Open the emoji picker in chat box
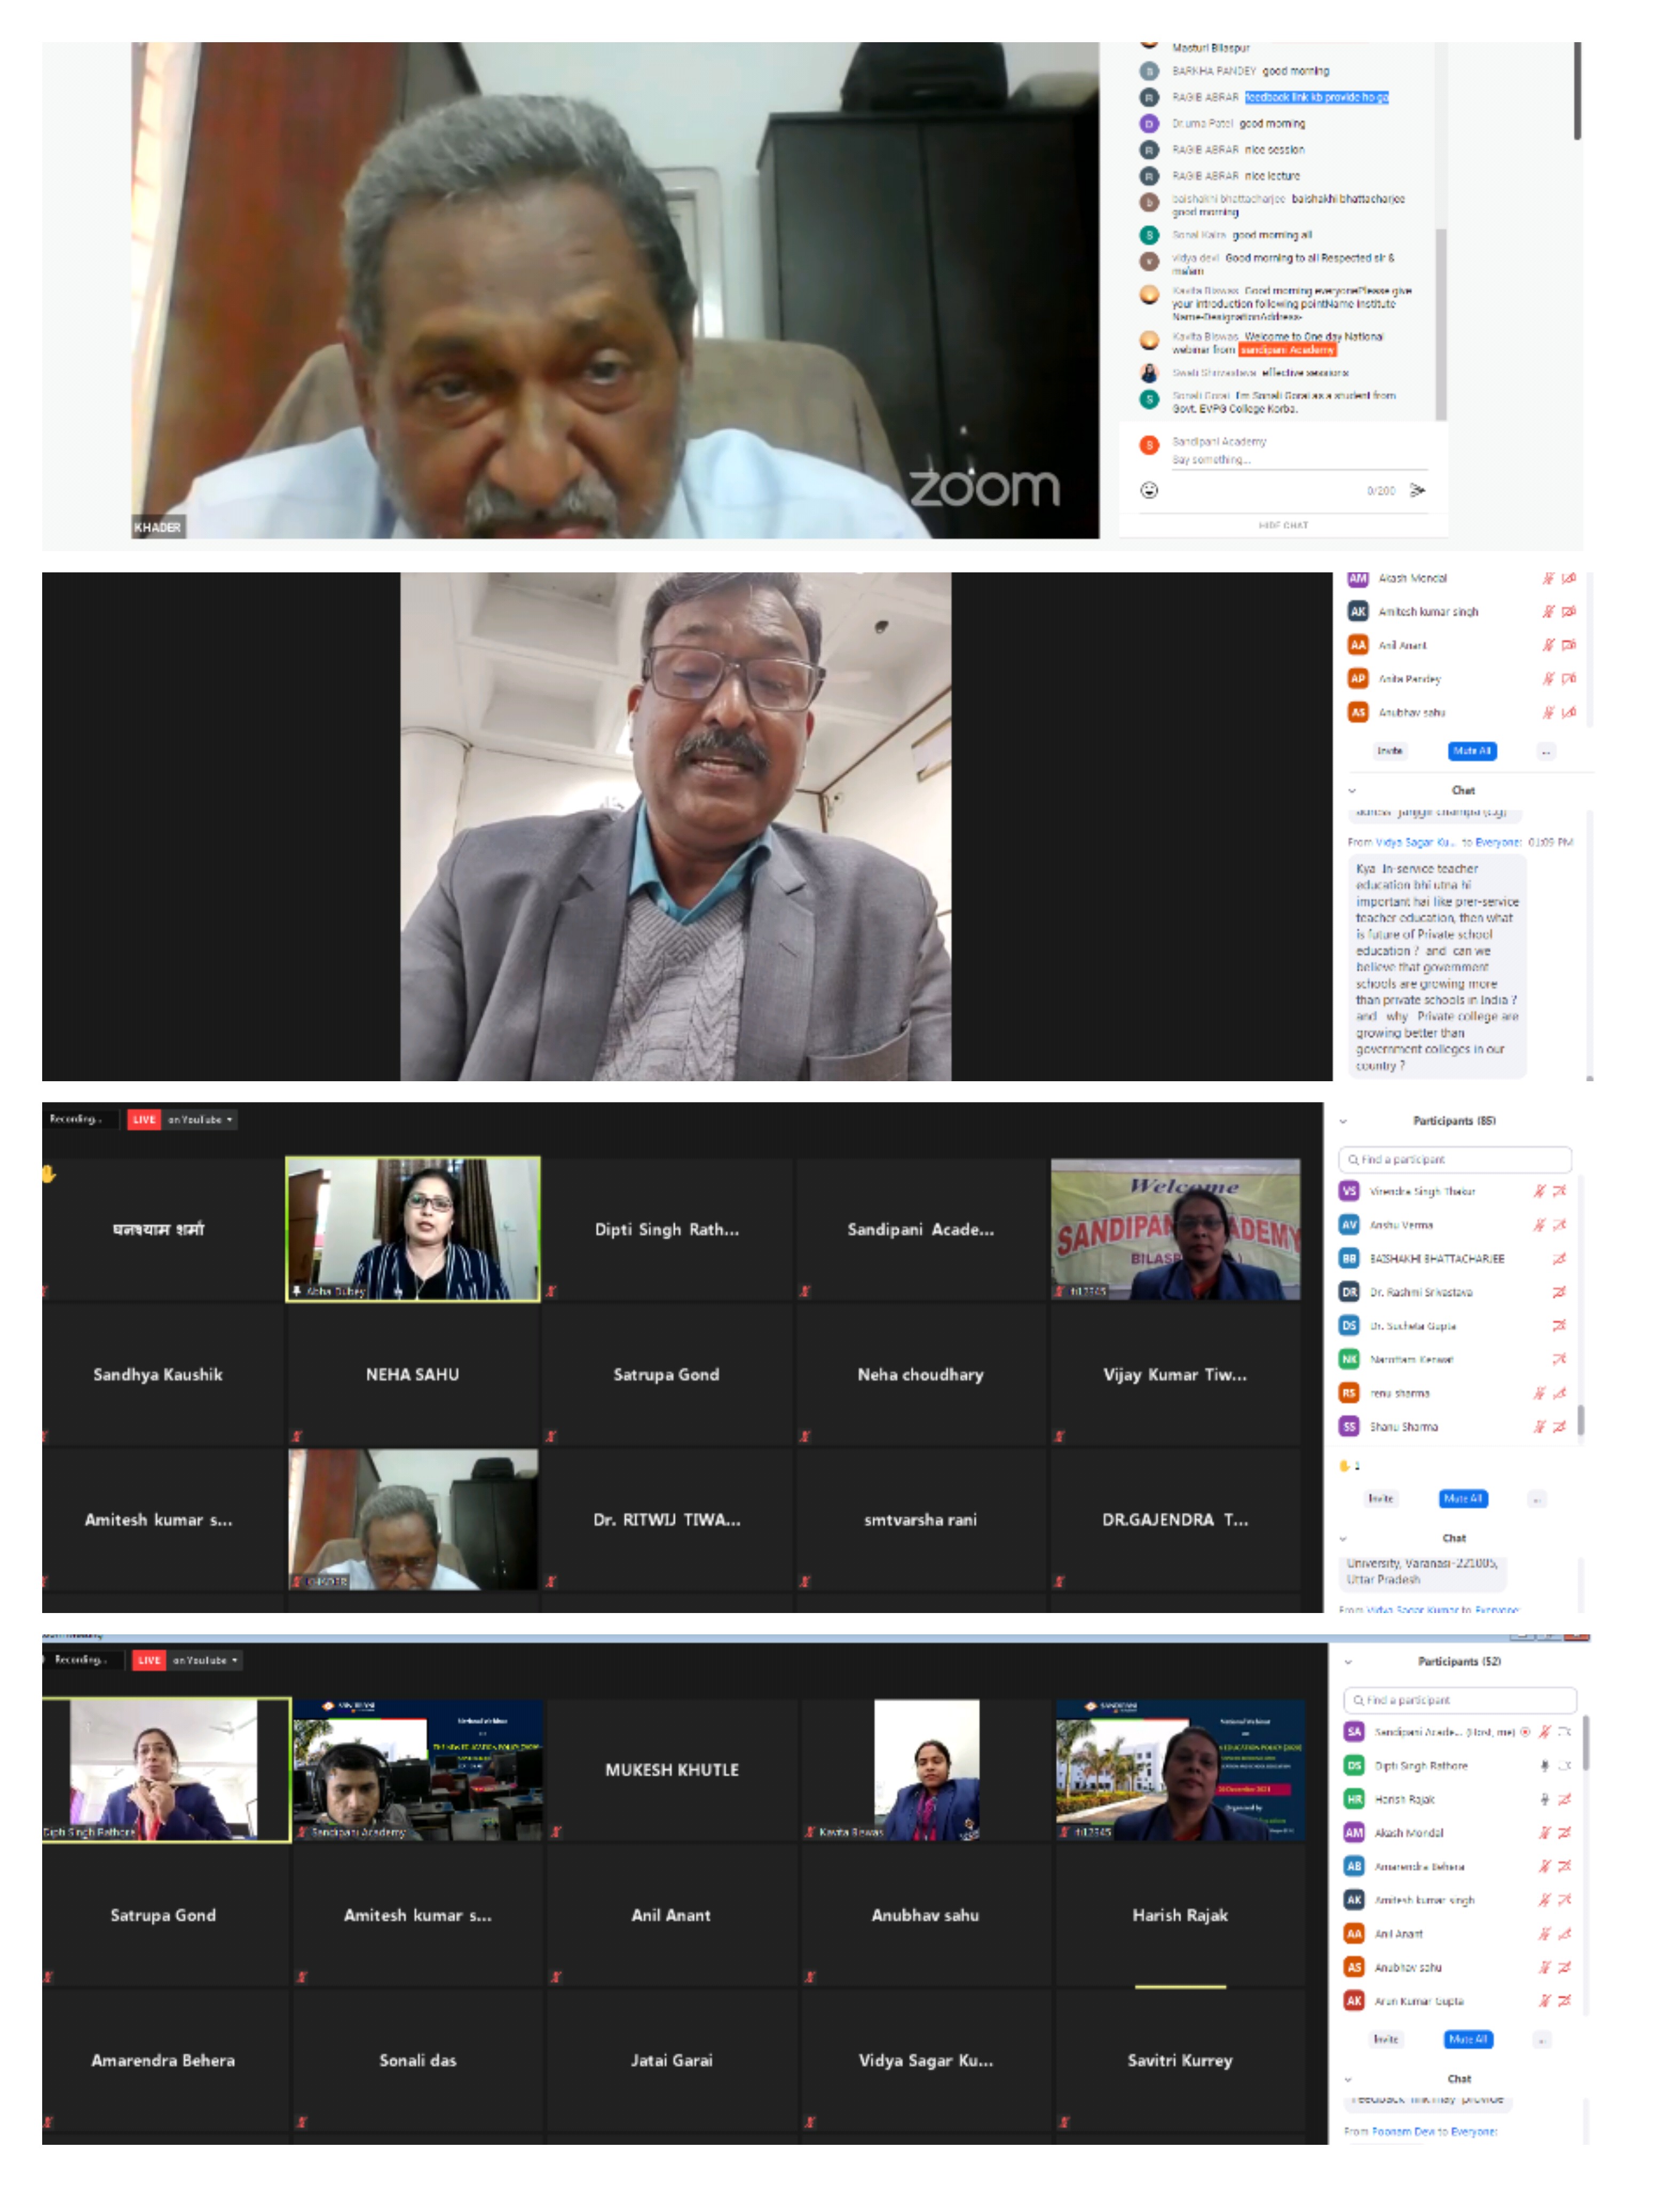 pos(1149,490)
